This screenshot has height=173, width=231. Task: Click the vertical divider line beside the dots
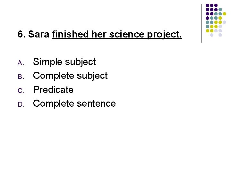[201, 23]
